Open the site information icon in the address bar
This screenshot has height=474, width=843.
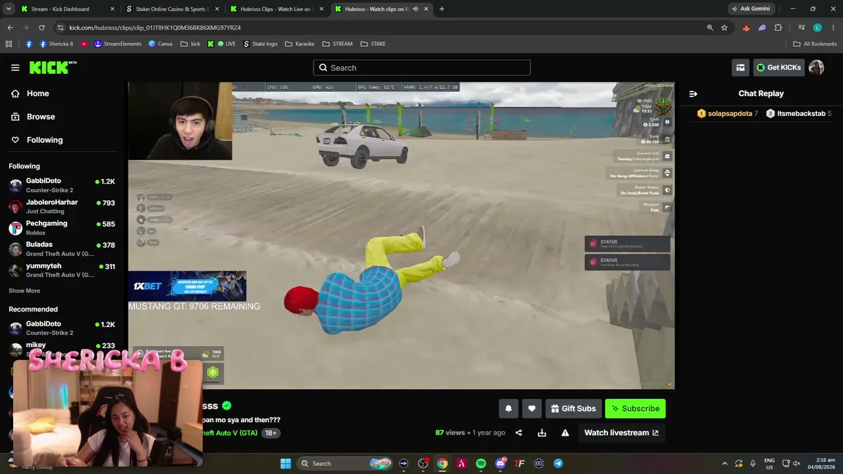tap(61, 28)
